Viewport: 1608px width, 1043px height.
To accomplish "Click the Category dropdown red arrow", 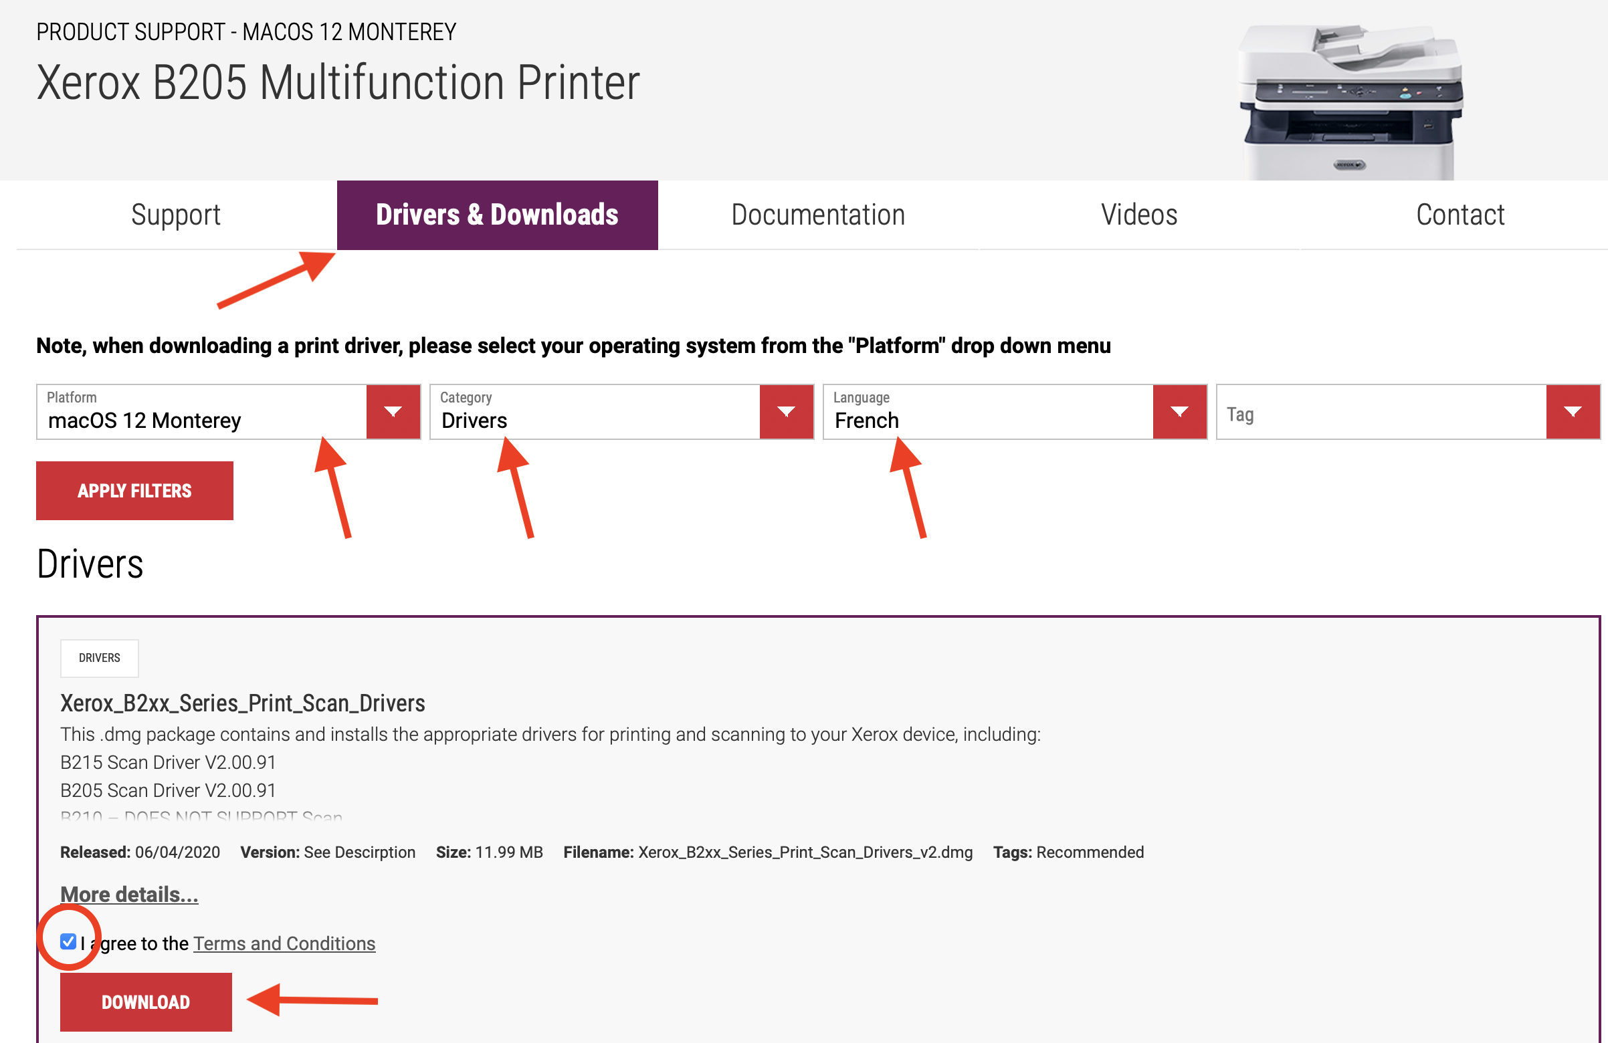I will 786,412.
